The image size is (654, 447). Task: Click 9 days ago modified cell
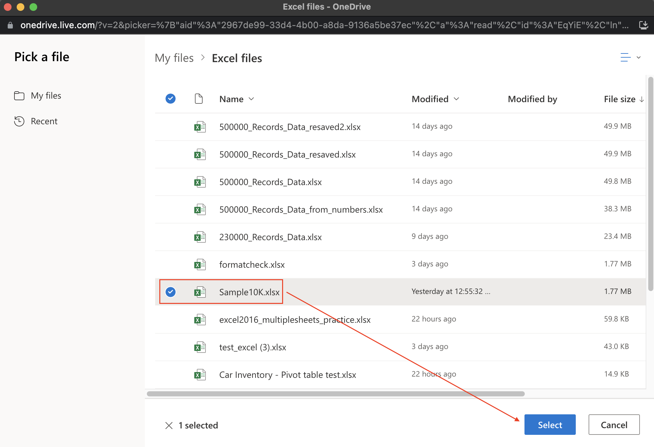coord(430,236)
